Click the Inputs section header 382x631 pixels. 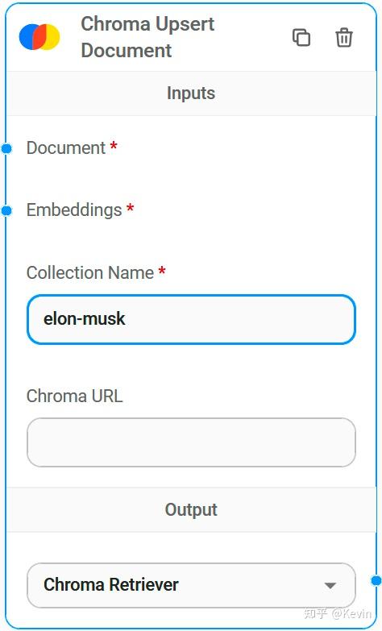(x=191, y=93)
